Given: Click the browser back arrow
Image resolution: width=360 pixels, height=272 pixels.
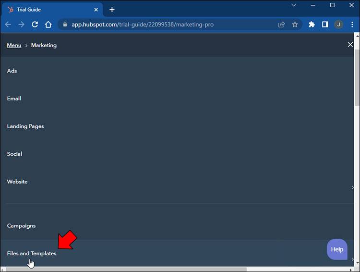Looking at the screenshot, I should pyautogui.click(x=8, y=25).
